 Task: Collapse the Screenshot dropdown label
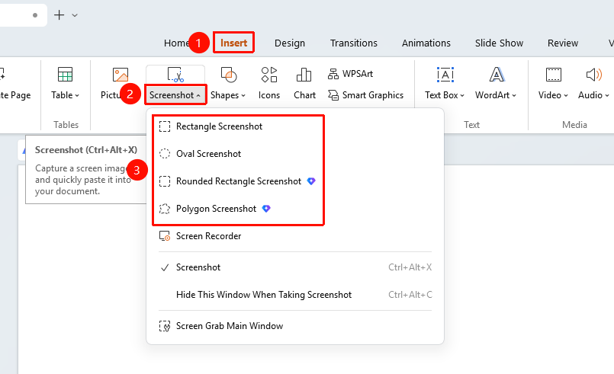point(175,95)
